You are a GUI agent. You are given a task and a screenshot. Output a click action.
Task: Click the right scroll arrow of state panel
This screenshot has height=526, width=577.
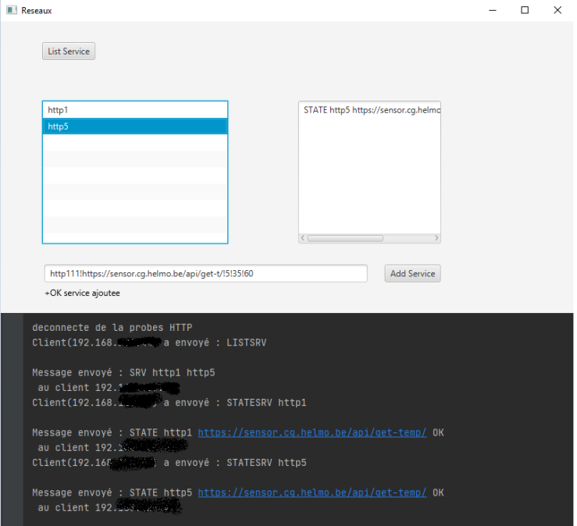click(x=436, y=238)
